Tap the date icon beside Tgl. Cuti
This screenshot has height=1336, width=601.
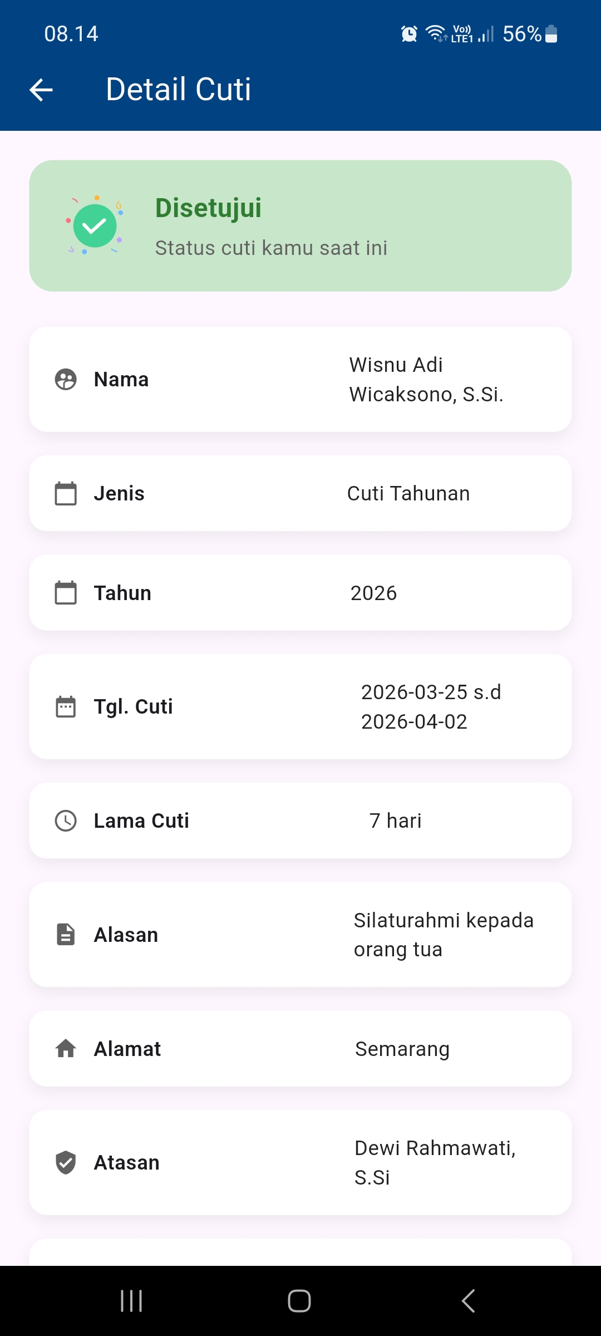pyautogui.click(x=66, y=707)
